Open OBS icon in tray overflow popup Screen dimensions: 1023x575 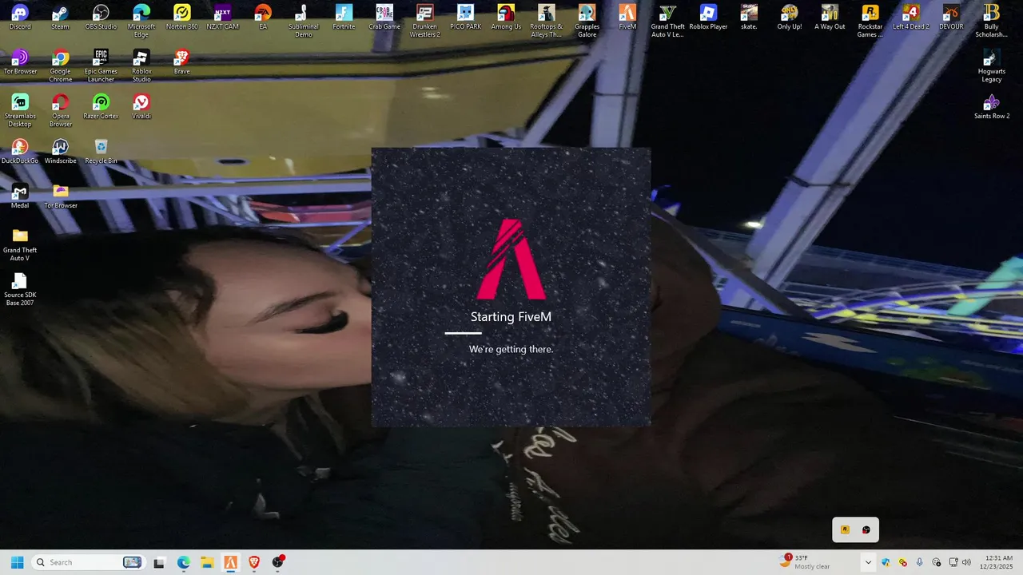(866, 529)
